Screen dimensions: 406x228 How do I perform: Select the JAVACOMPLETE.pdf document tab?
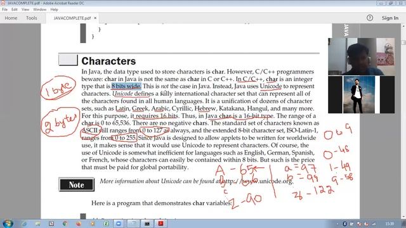tap(72, 18)
